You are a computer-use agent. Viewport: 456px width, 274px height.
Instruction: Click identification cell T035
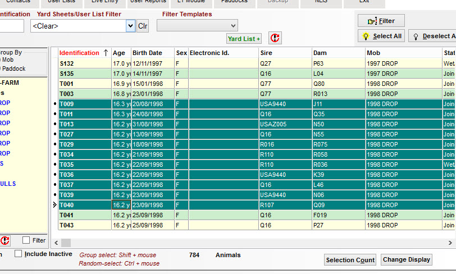click(85, 165)
